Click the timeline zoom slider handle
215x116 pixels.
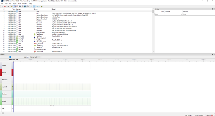(x=10, y=57)
